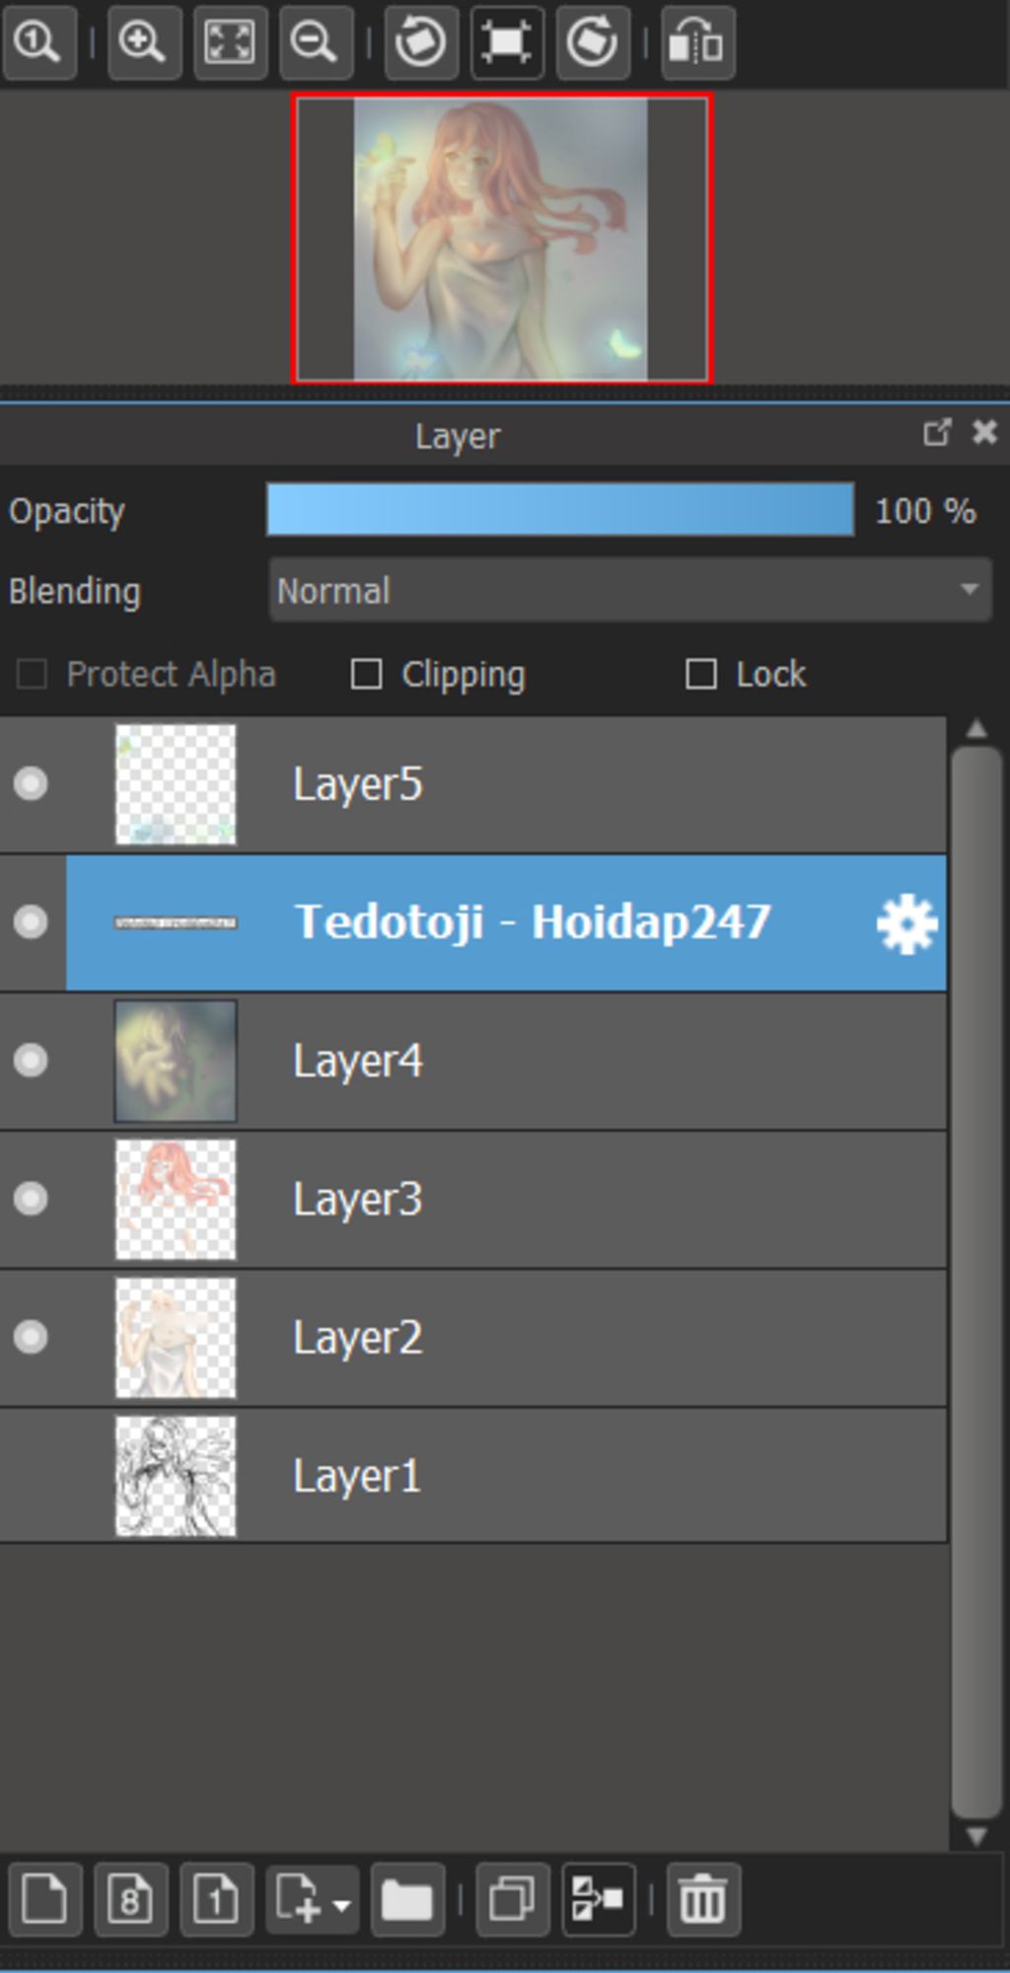Click the zoom in magnifier icon
This screenshot has height=1973, width=1010.
point(144,42)
